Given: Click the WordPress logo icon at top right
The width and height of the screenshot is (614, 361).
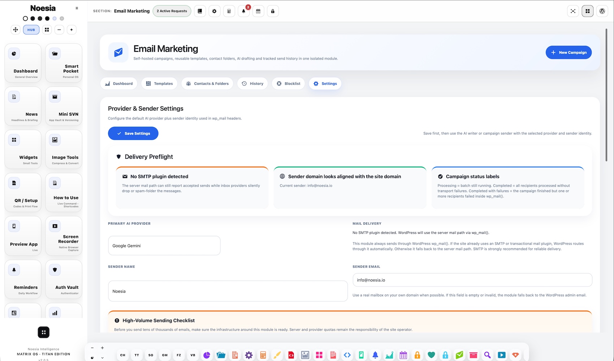Looking at the screenshot, I should 602,11.
